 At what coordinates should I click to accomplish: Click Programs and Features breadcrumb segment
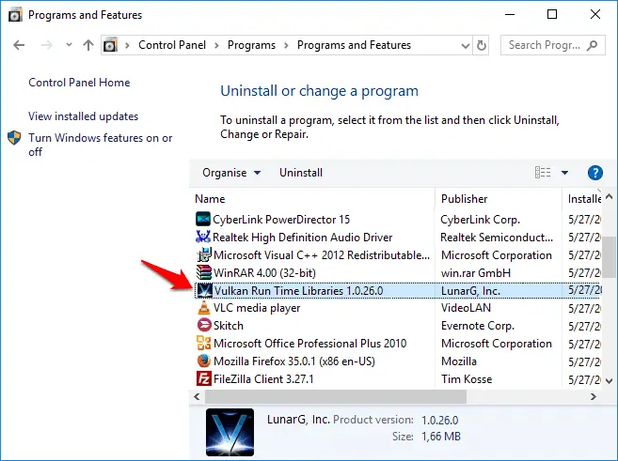pyautogui.click(x=354, y=45)
